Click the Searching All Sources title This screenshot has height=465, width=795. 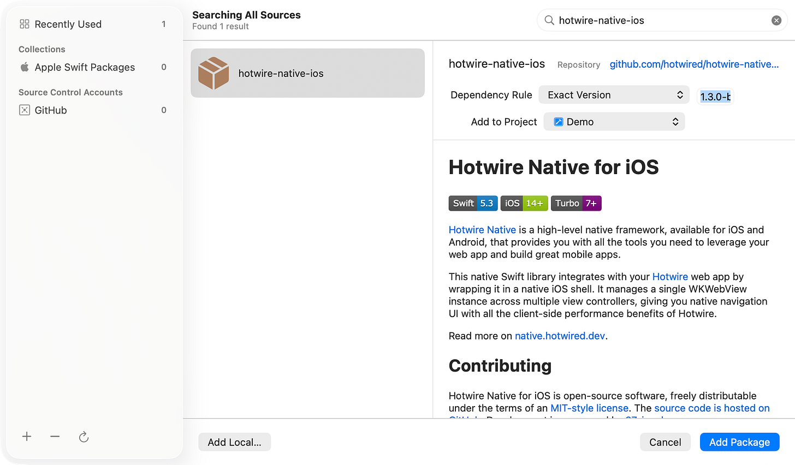point(246,15)
